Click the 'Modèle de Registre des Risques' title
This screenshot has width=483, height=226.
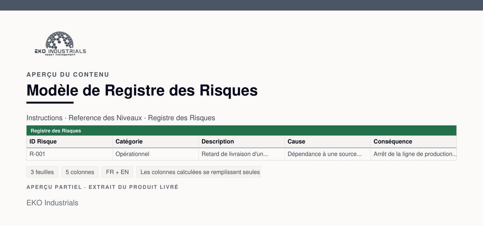142,90
